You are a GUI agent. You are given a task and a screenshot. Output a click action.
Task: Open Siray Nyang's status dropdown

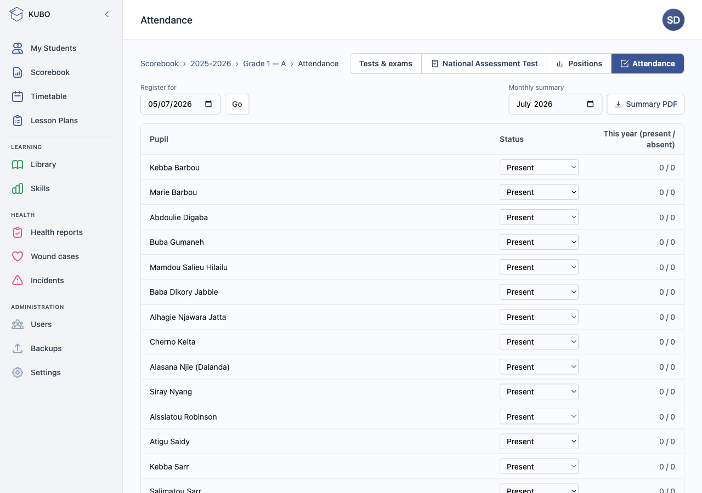point(539,392)
